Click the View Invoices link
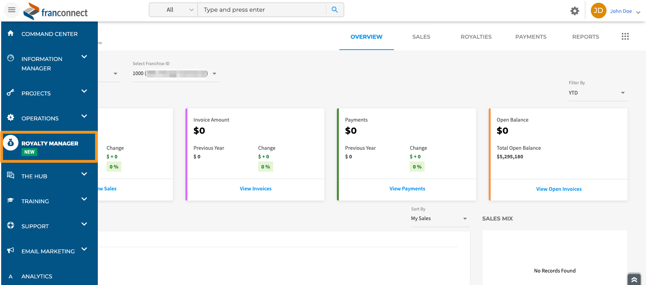646x285 pixels. (256, 188)
